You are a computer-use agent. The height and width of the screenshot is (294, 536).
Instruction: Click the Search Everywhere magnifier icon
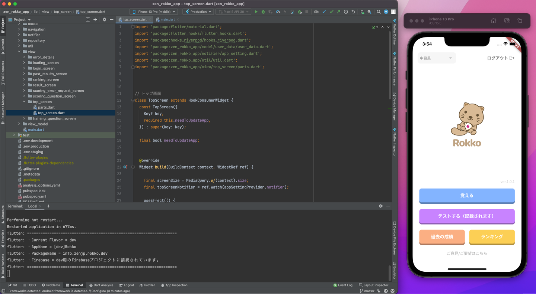click(x=379, y=12)
